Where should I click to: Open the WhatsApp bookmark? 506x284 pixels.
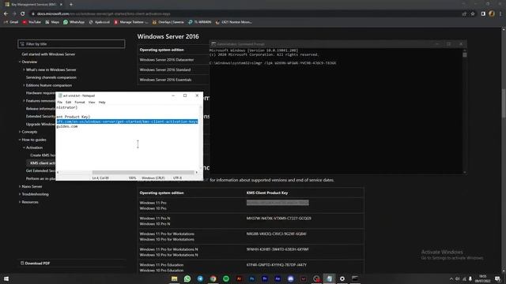74,22
